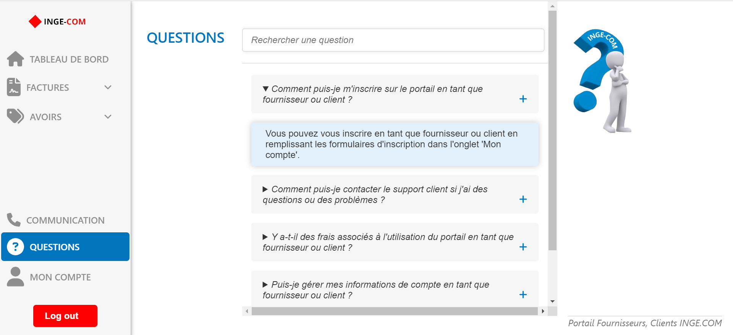Screen dimensions: 733x335
Task: Expand the Avoirs submenu chevron
Action: [x=108, y=117]
